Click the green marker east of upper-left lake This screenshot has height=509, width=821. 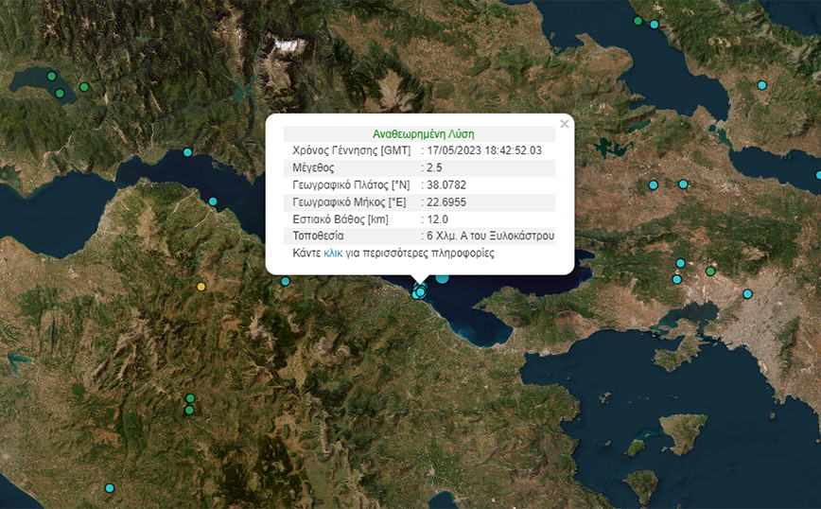tap(84, 87)
